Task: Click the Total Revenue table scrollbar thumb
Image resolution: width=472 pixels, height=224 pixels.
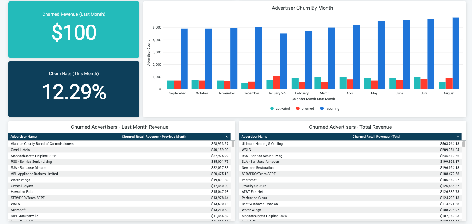Action: [x=464, y=144]
